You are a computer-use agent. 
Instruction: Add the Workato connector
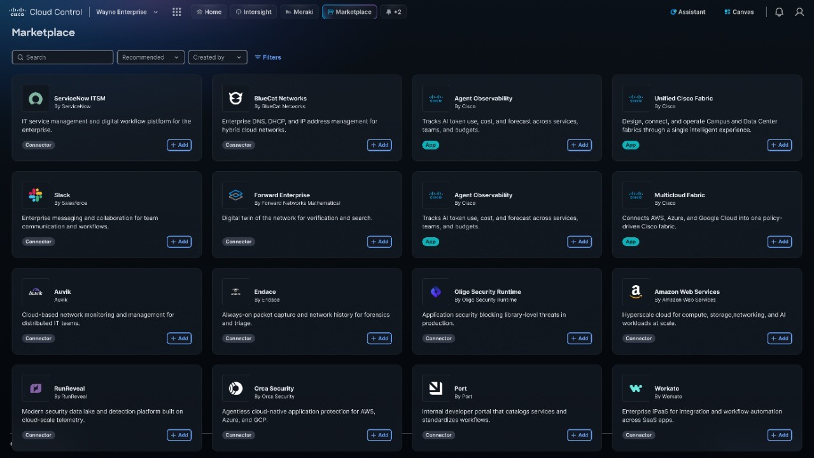point(780,435)
